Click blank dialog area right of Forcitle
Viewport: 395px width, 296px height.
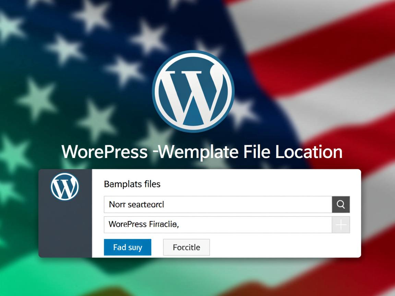285,247
